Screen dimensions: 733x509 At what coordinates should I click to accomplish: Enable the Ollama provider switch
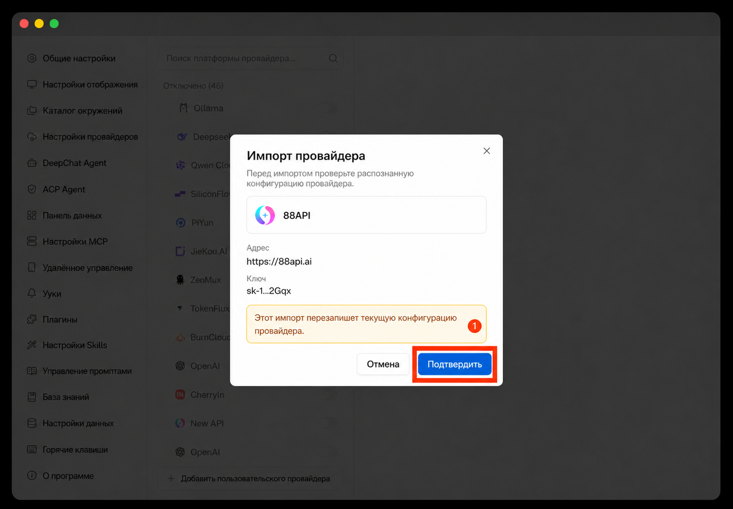(327, 108)
